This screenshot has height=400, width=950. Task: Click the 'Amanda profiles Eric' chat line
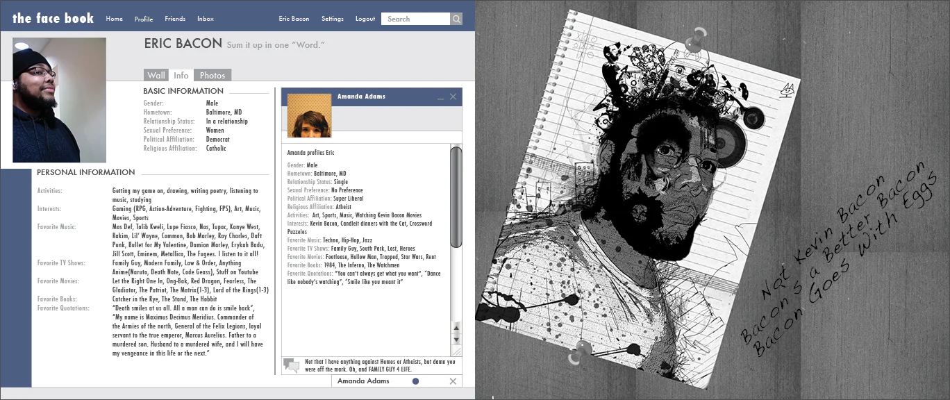(310, 152)
